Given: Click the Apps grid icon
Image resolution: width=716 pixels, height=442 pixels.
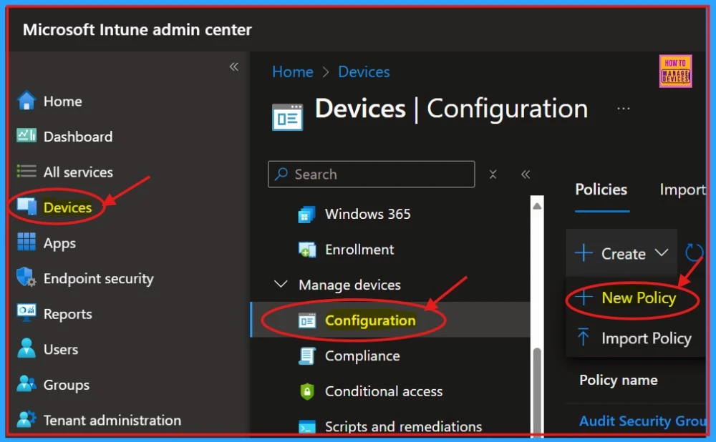Looking at the screenshot, I should pos(26,242).
